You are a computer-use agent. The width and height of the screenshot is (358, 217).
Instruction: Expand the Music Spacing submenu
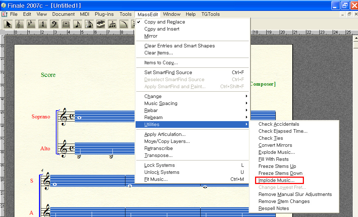[161, 103]
